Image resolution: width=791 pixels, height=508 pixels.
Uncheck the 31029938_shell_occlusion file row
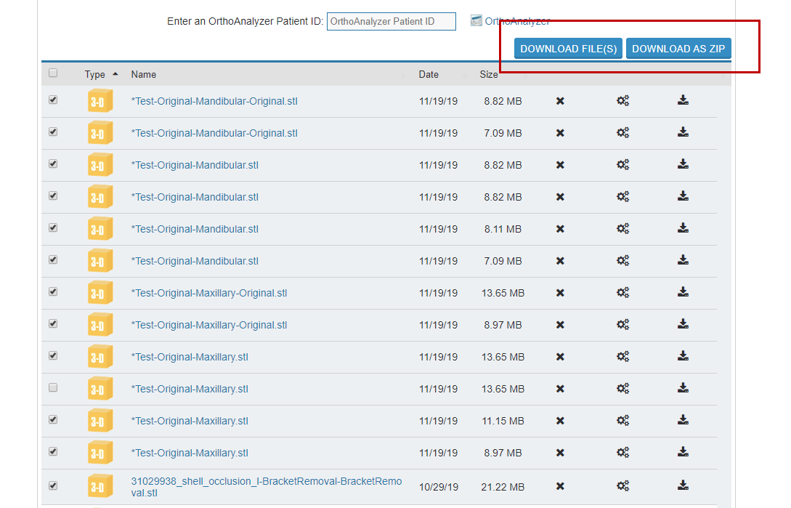53,485
